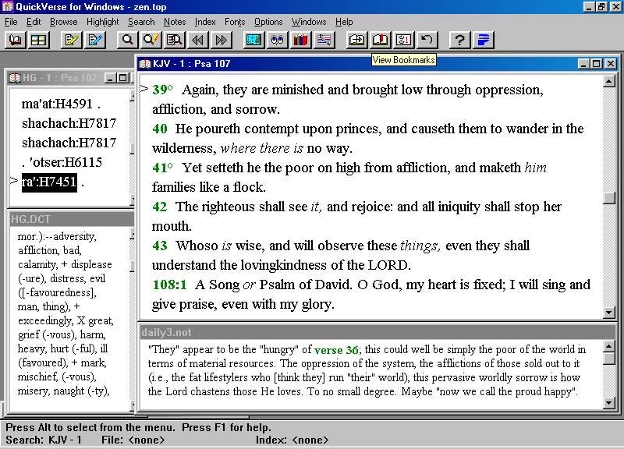Click the tile windows grid toolbar icon
The image size is (624, 449).
pos(38,40)
